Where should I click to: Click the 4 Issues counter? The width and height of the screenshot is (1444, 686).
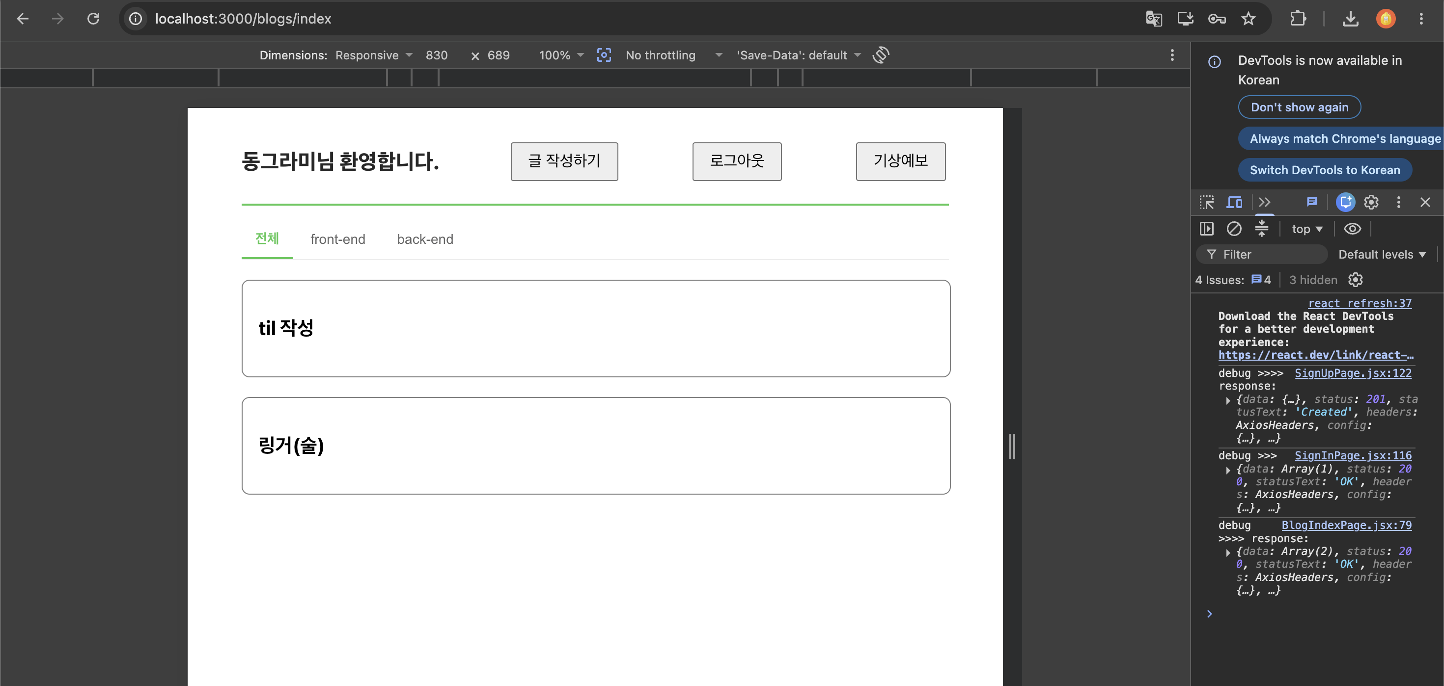[x=1233, y=279]
